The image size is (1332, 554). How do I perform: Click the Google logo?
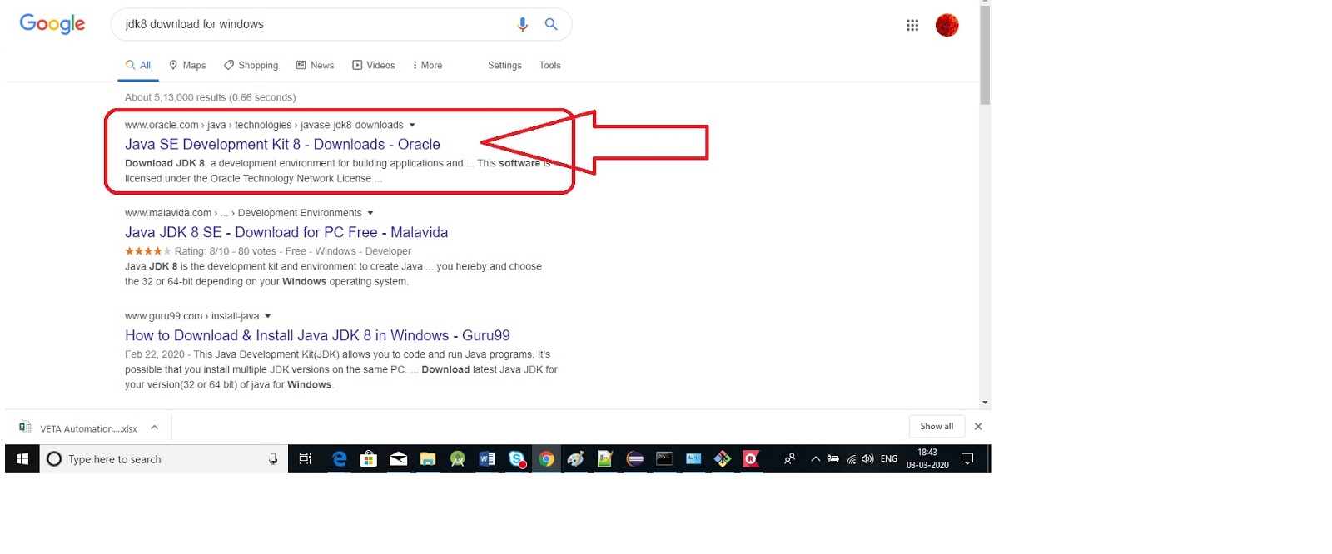pos(52,24)
